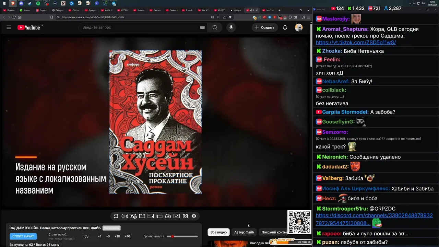Bookmark this page icon in address bar

tap(51, 17)
